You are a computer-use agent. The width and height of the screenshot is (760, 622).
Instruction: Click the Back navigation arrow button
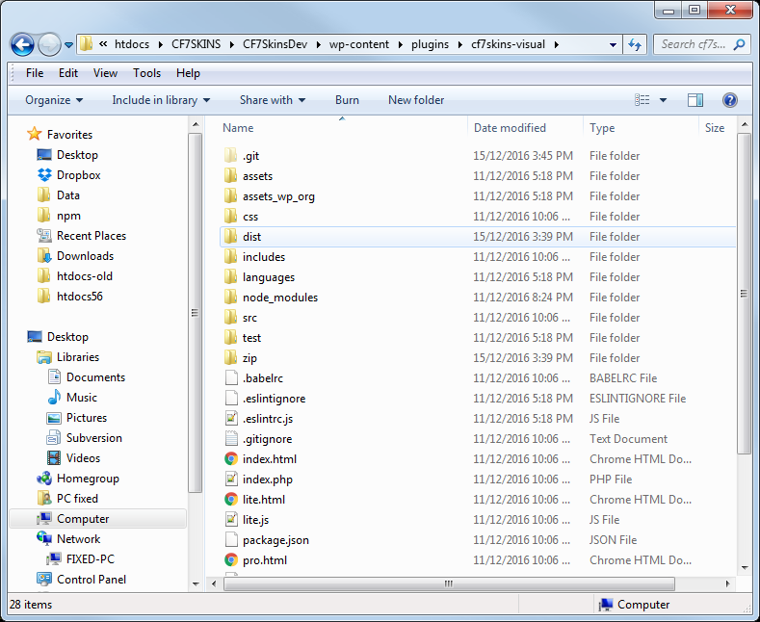pyautogui.click(x=22, y=44)
